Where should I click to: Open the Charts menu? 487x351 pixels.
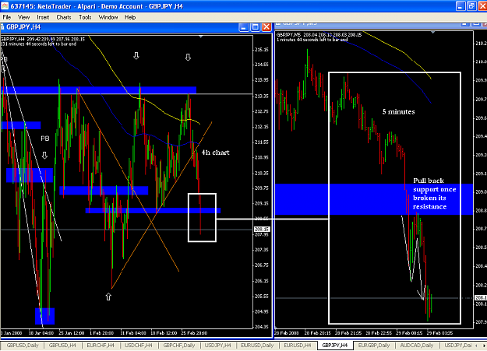(x=64, y=17)
